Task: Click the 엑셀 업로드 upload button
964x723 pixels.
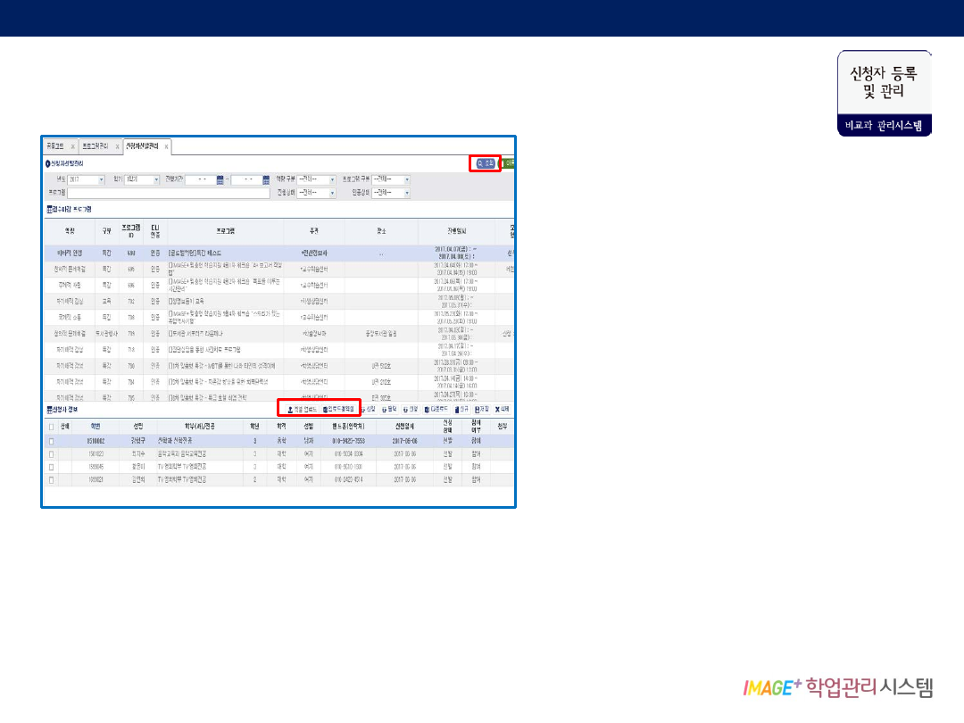Action: coord(297,409)
